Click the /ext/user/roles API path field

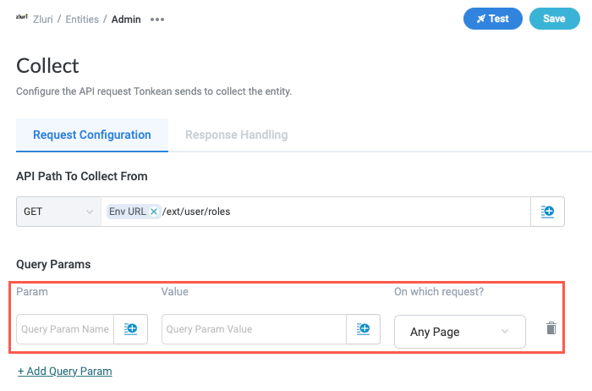[338, 212]
